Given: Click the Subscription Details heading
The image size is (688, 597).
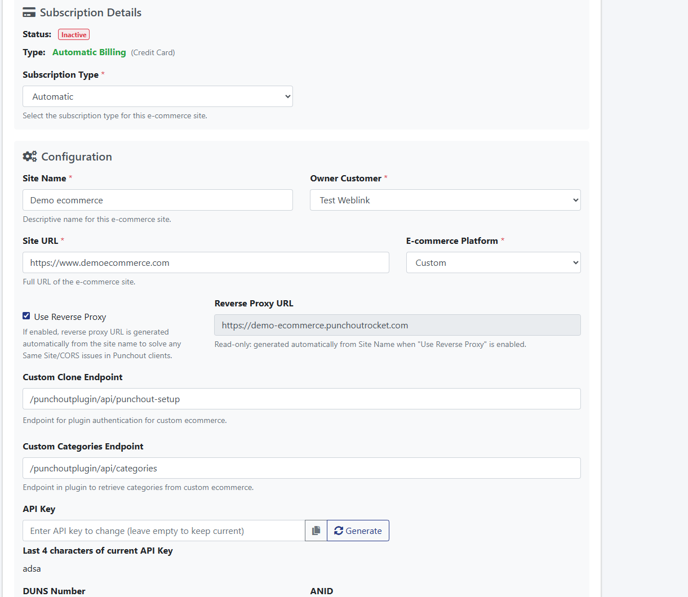Looking at the screenshot, I should pyautogui.click(x=91, y=12).
